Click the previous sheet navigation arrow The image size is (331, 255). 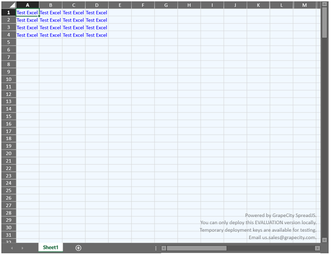(12, 248)
